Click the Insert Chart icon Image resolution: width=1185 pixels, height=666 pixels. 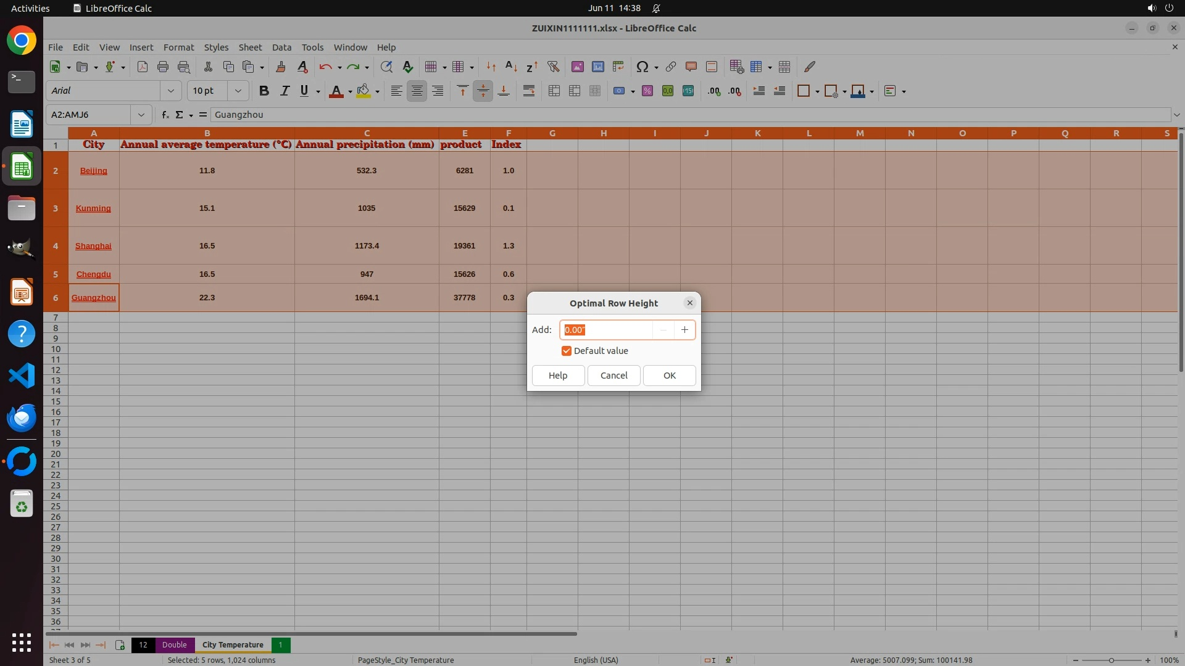point(597,67)
